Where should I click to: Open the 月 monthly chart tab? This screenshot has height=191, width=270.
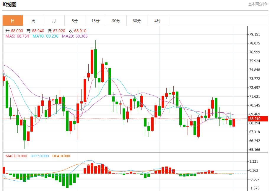(54, 21)
